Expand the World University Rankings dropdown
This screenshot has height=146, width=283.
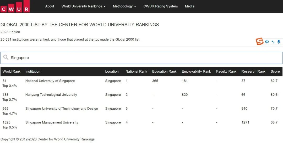pyautogui.click(x=83, y=6)
